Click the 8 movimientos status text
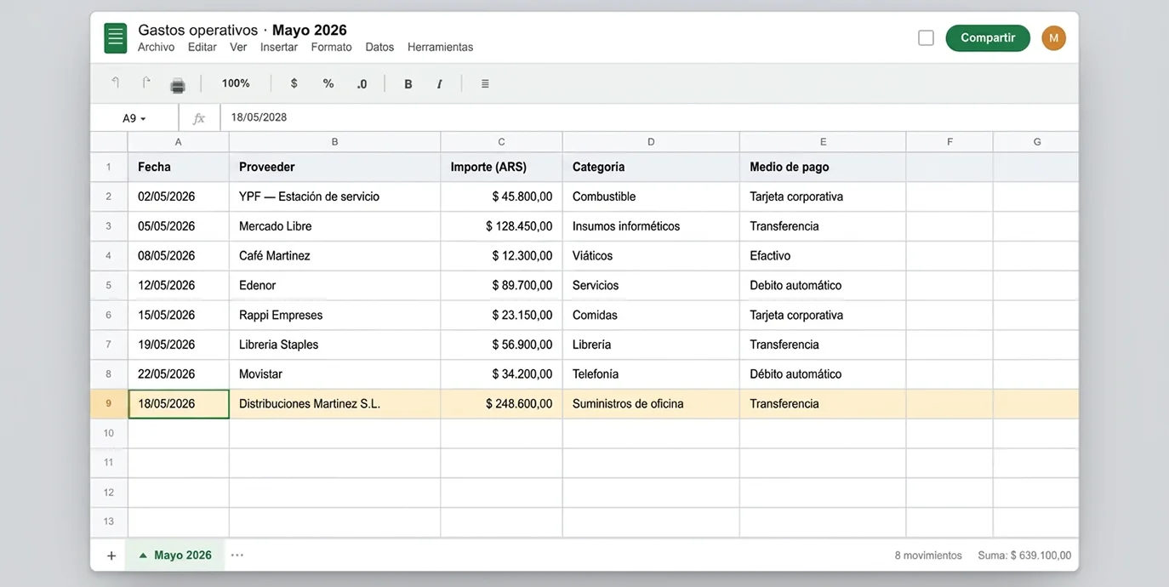Screen dimensions: 1169x587 point(928,556)
